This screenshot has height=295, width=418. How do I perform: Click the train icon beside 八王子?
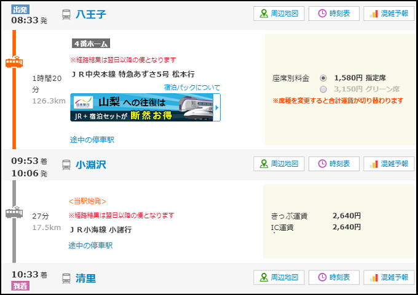click(66, 15)
